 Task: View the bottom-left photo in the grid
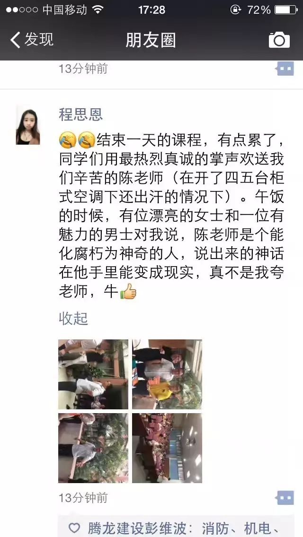(x=93, y=448)
